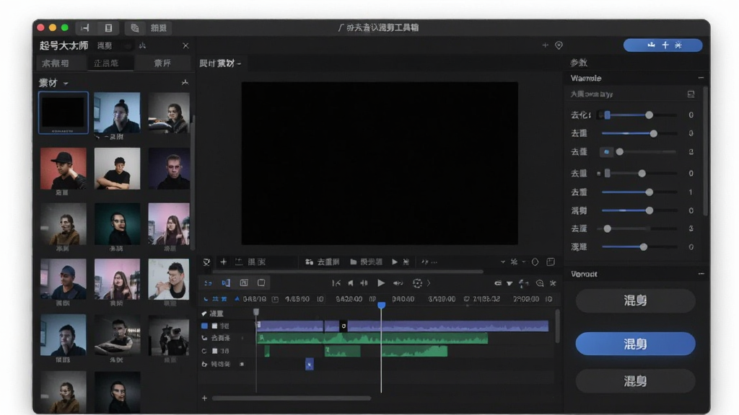This screenshot has width=739, height=415.
Task: Collapse the Vonoot section on the right
Action: click(701, 274)
